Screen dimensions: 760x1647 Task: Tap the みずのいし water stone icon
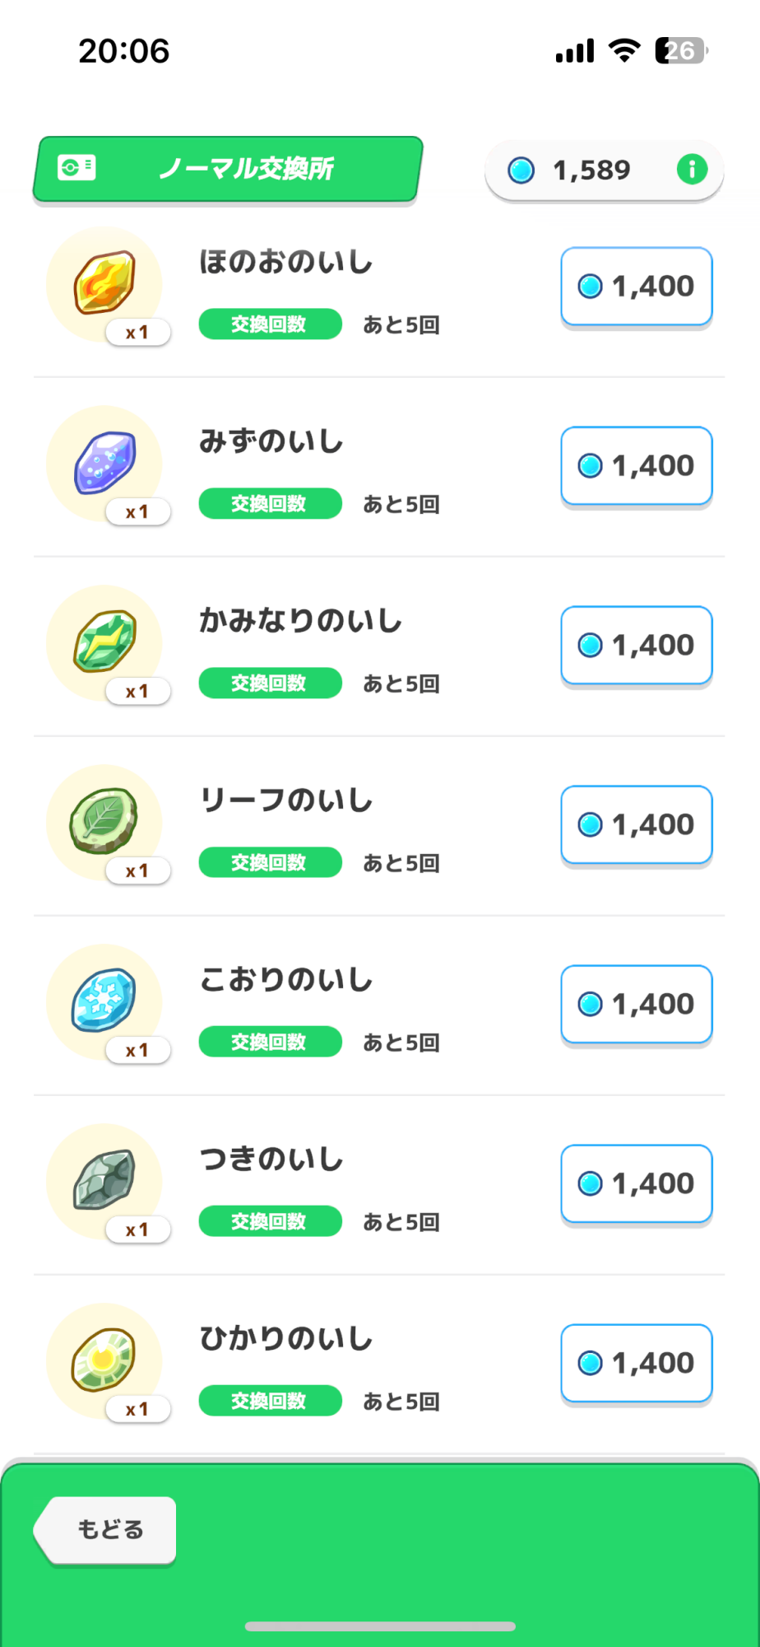[104, 463]
